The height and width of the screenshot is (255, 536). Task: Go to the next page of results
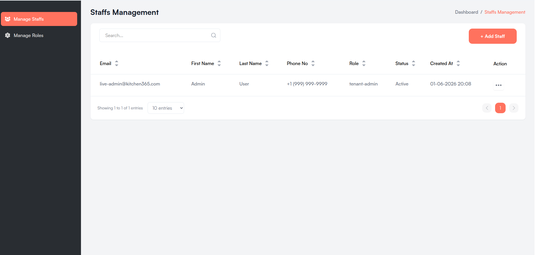pyautogui.click(x=514, y=108)
